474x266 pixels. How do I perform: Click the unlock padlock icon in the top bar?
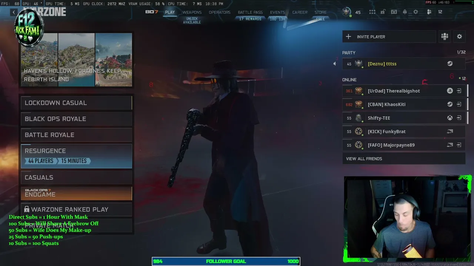click(x=383, y=12)
